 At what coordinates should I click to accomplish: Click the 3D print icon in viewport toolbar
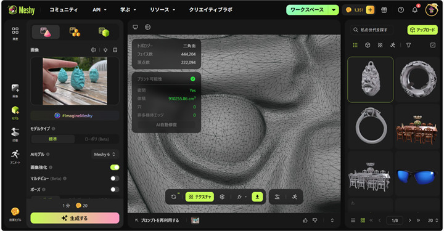[x=277, y=197]
